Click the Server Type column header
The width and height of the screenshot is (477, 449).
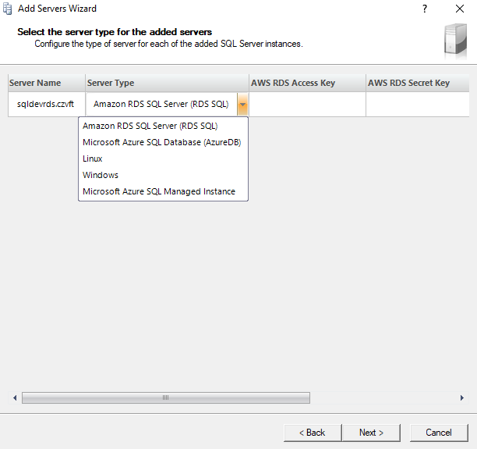(167, 83)
